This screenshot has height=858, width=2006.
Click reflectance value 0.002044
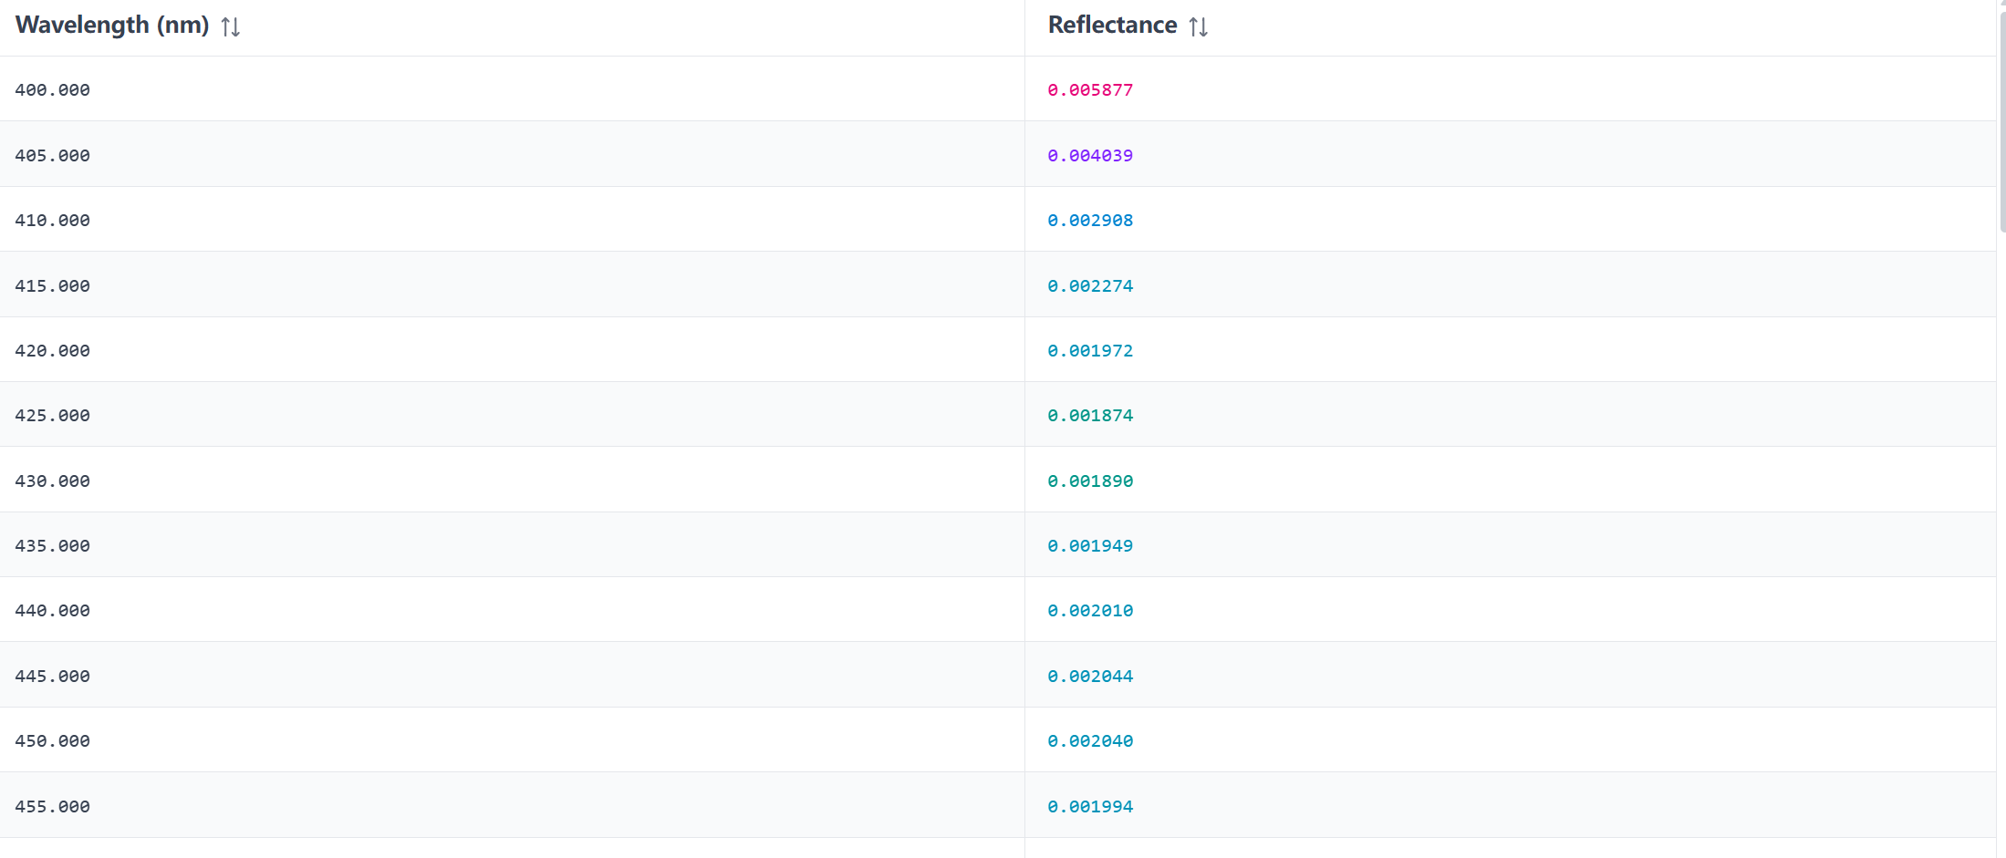(x=1090, y=677)
